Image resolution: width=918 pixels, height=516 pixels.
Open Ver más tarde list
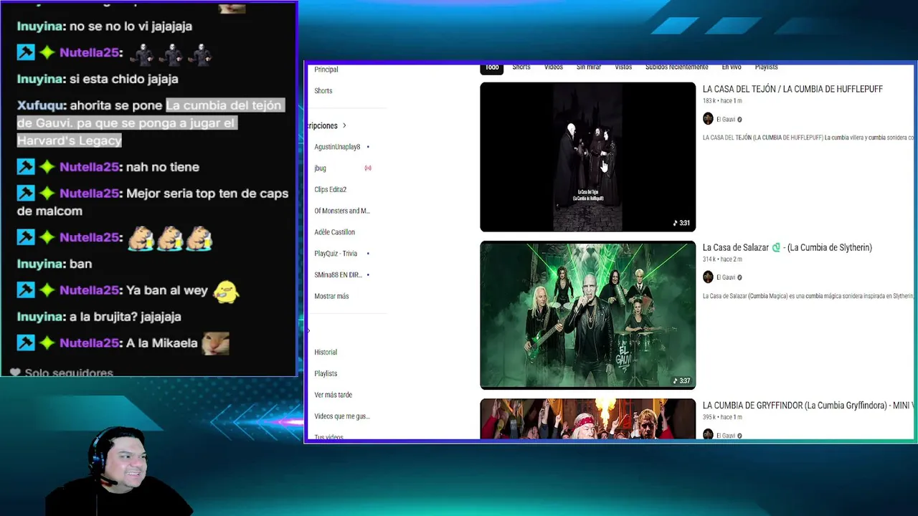[x=333, y=395]
